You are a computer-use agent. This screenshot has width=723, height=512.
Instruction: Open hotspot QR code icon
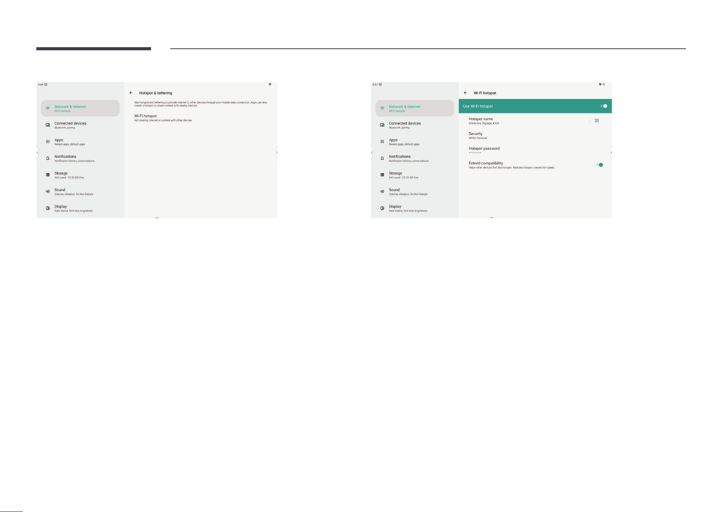pyautogui.click(x=597, y=121)
